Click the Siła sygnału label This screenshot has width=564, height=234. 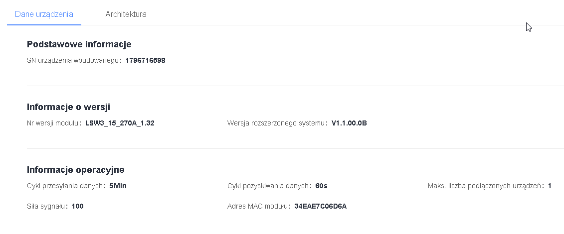47,206
